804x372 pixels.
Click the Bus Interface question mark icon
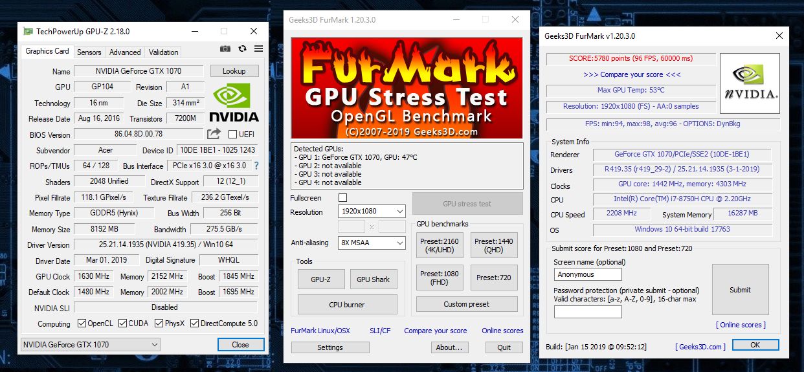256,166
